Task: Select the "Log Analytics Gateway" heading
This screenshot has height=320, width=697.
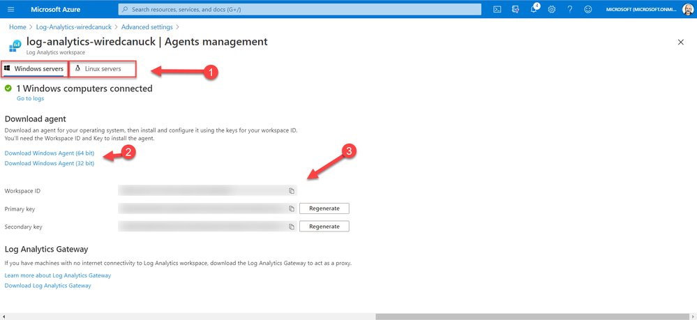Action: point(46,249)
